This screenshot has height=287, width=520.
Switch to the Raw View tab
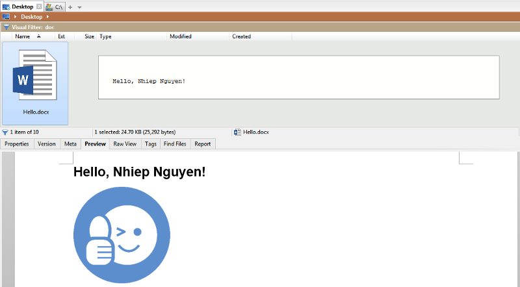coord(125,143)
